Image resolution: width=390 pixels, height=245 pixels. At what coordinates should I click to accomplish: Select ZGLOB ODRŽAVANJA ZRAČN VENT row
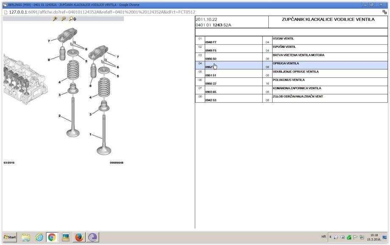coord(291,98)
